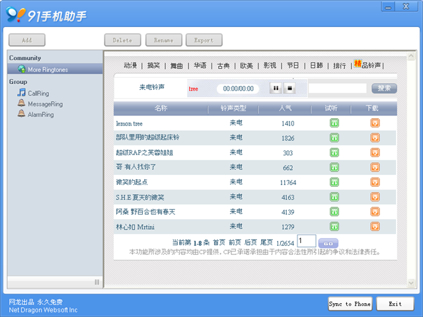The width and height of the screenshot is (423, 317).
Task: Click the Add button
Action: click(x=27, y=40)
